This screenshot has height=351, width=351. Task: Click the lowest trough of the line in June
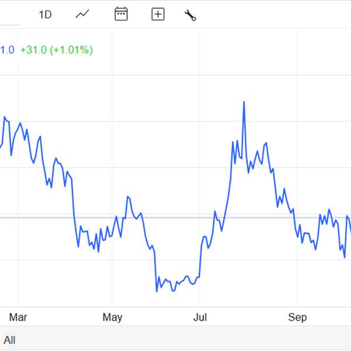click(x=157, y=291)
